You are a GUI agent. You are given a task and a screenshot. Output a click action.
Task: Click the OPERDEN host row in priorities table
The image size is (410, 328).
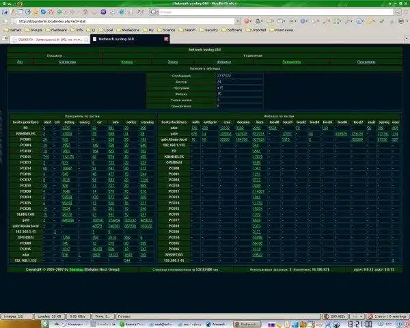(x=82, y=238)
